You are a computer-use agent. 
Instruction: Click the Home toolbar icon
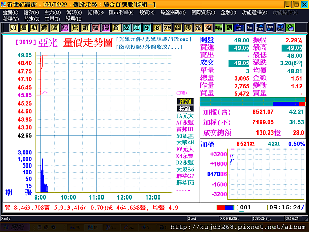pos(280,28)
